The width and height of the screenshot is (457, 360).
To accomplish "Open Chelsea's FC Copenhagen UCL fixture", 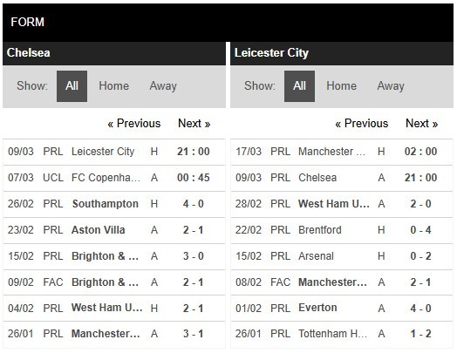I will point(114,178).
